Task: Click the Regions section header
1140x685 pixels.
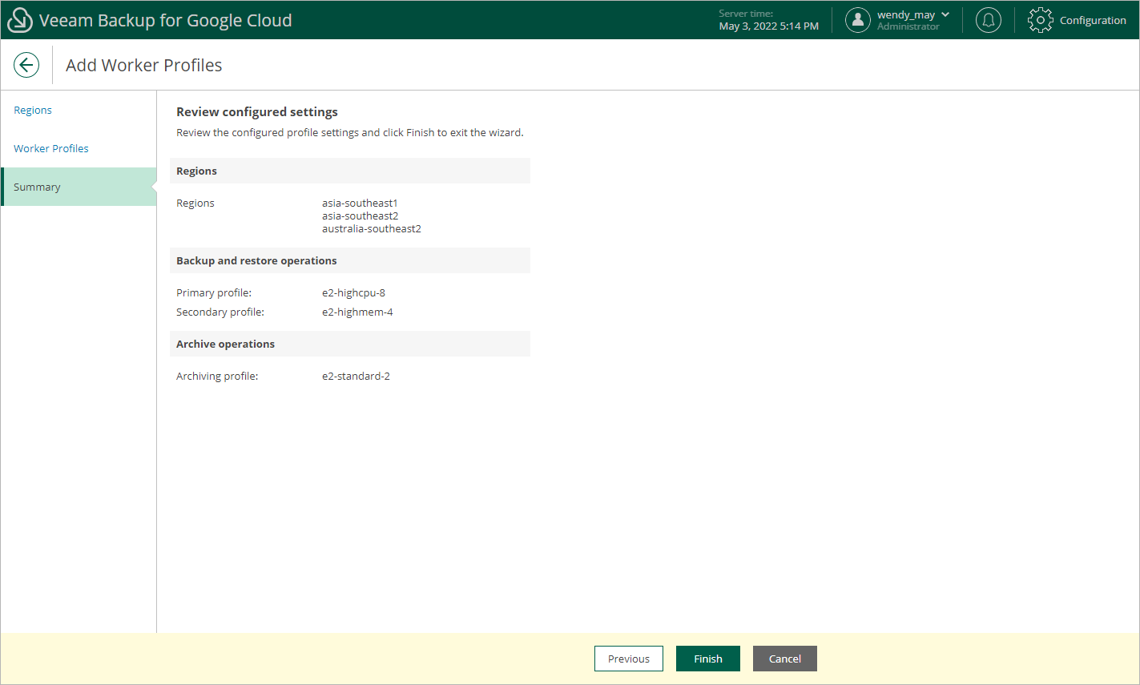Action: [350, 171]
